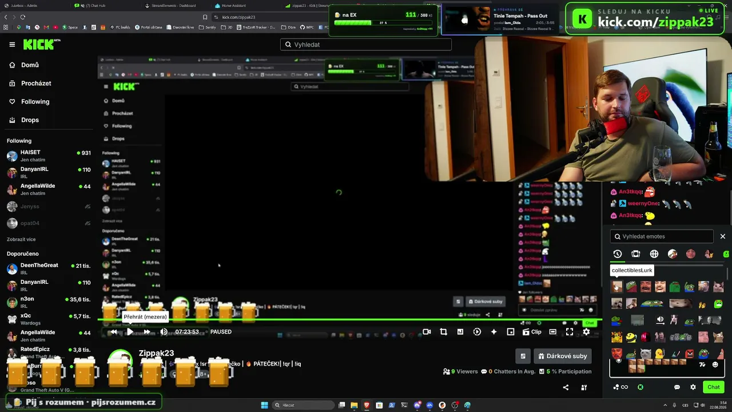Click the speech bubble icon near Chat button
Image resolution: width=732 pixels, height=412 pixels.
(677, 387)
